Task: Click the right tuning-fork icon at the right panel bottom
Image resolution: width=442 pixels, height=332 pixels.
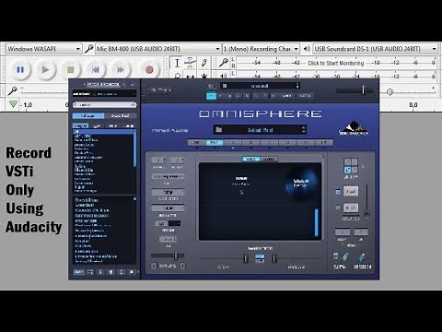Action: pyautogui.click(x=362, y=256)
